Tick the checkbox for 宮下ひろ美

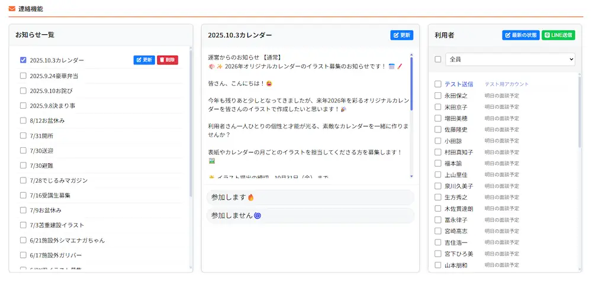[438, 254]
